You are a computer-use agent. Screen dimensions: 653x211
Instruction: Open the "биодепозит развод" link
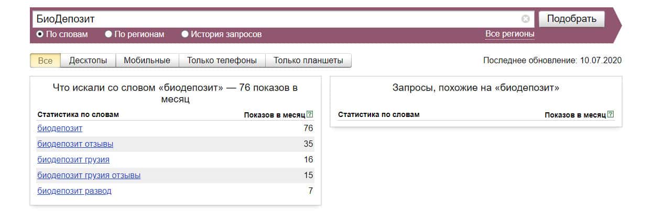(x=74, y=191)
